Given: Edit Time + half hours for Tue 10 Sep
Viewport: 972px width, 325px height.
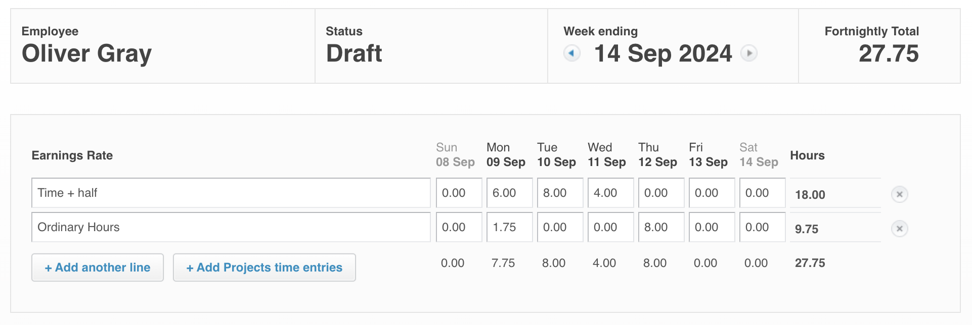Looking at the screenshot, I should tap(560, 193).
